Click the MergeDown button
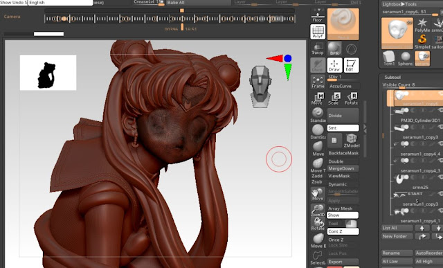The image size is (443, 268). 343,168
